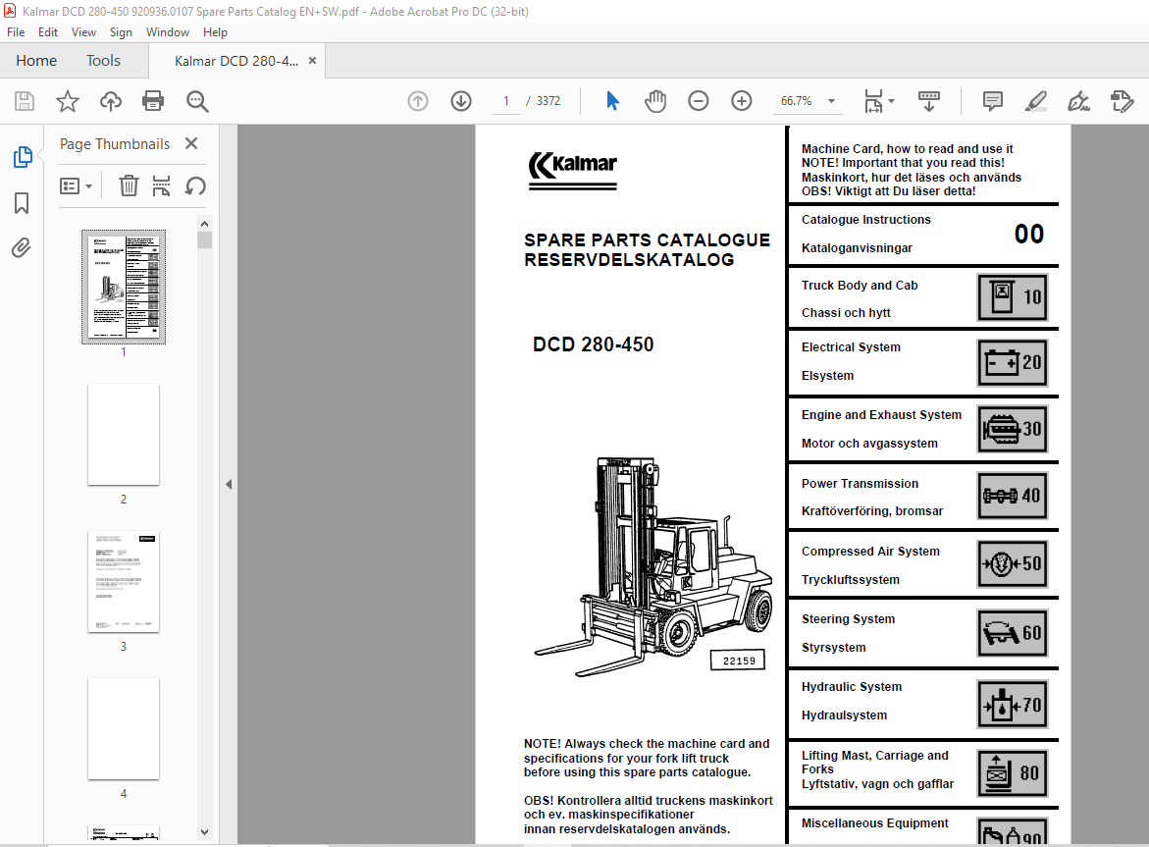1149x847 pixels.
Task: Choose the selection arrow tool
Action: click(x=612, y=101)
